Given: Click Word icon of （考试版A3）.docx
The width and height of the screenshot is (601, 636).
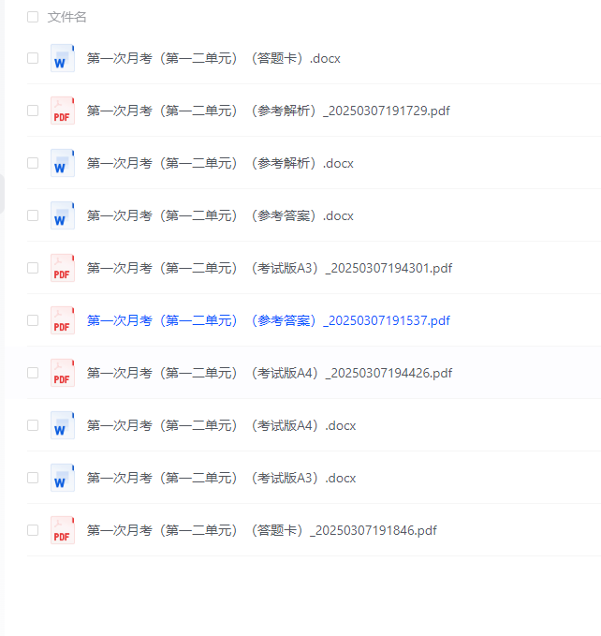Looking at the screenshot, I should 63,478.
